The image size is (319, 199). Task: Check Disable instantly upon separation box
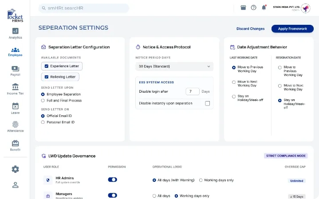pos(207,103)
